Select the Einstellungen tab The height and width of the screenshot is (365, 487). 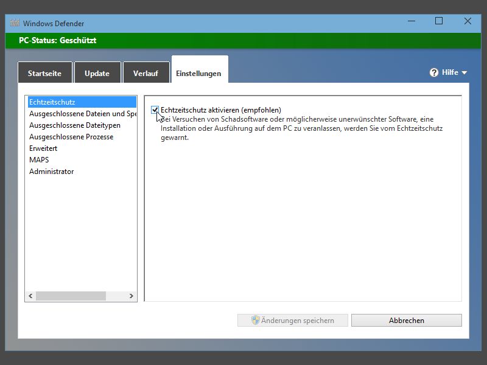point(200,69)
